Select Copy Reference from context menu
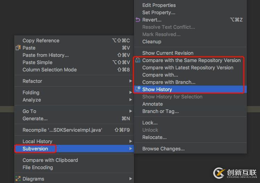This screenshot has width=260, height=183. (41, 41)
